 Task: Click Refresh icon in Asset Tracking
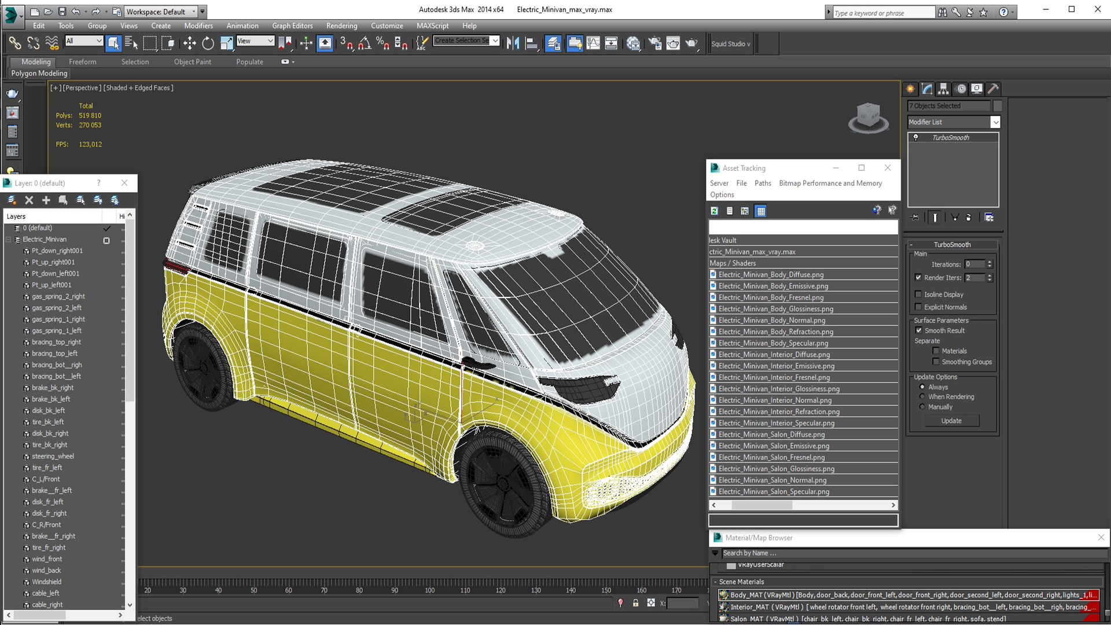(x=715, y=211)
